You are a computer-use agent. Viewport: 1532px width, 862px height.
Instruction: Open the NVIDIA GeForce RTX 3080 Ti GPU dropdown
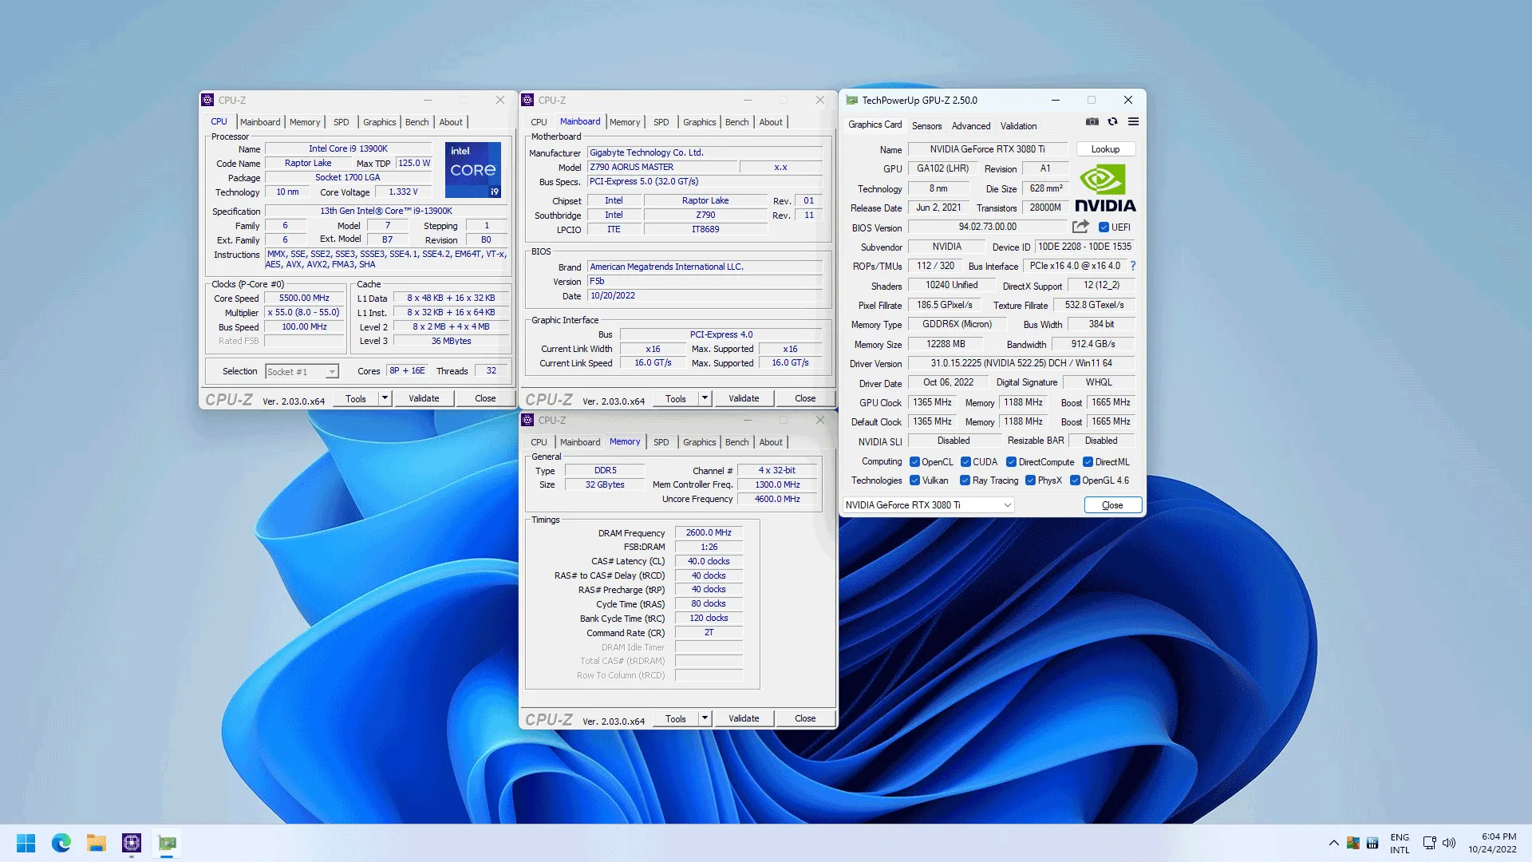[x=928, y=505]
